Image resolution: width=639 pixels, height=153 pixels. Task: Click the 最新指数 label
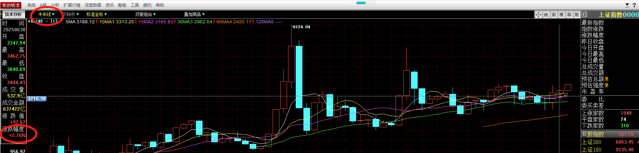tap(593, 23)
